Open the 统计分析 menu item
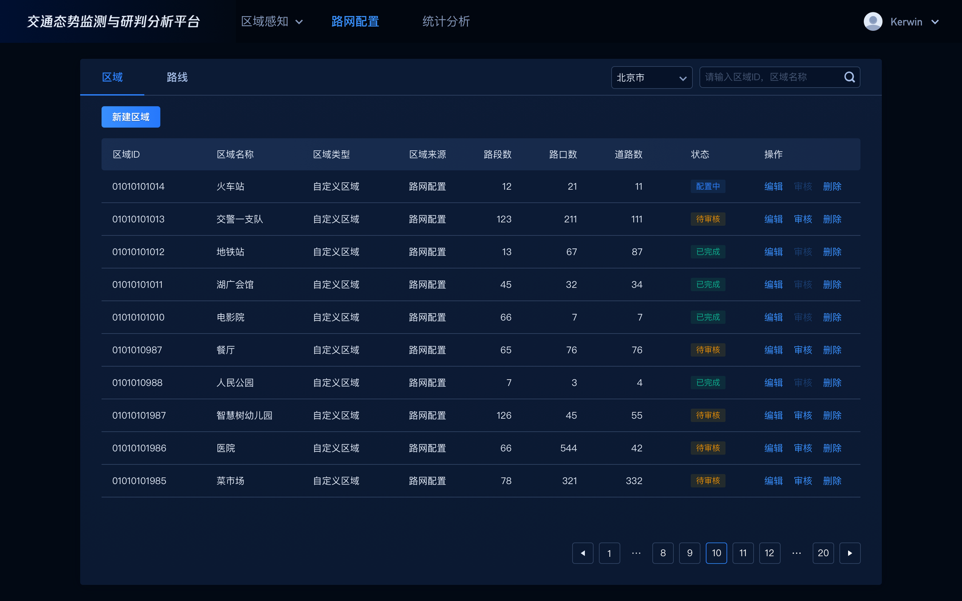This screenshot has height=601, width=962. tap(446, 22)
